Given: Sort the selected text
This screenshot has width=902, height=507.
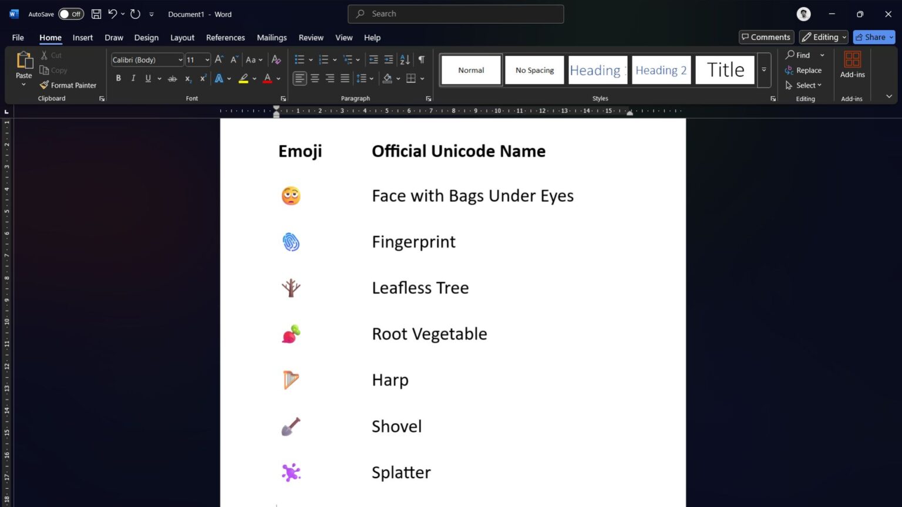Looking at the screenshot, I should pos(405,59).
